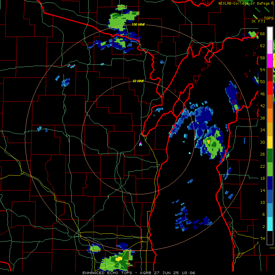Image resolution: width=275 pixels, height=275 pixels.
Task: Click the yellow core of the eastern lake storm
Action: (208, 141)
